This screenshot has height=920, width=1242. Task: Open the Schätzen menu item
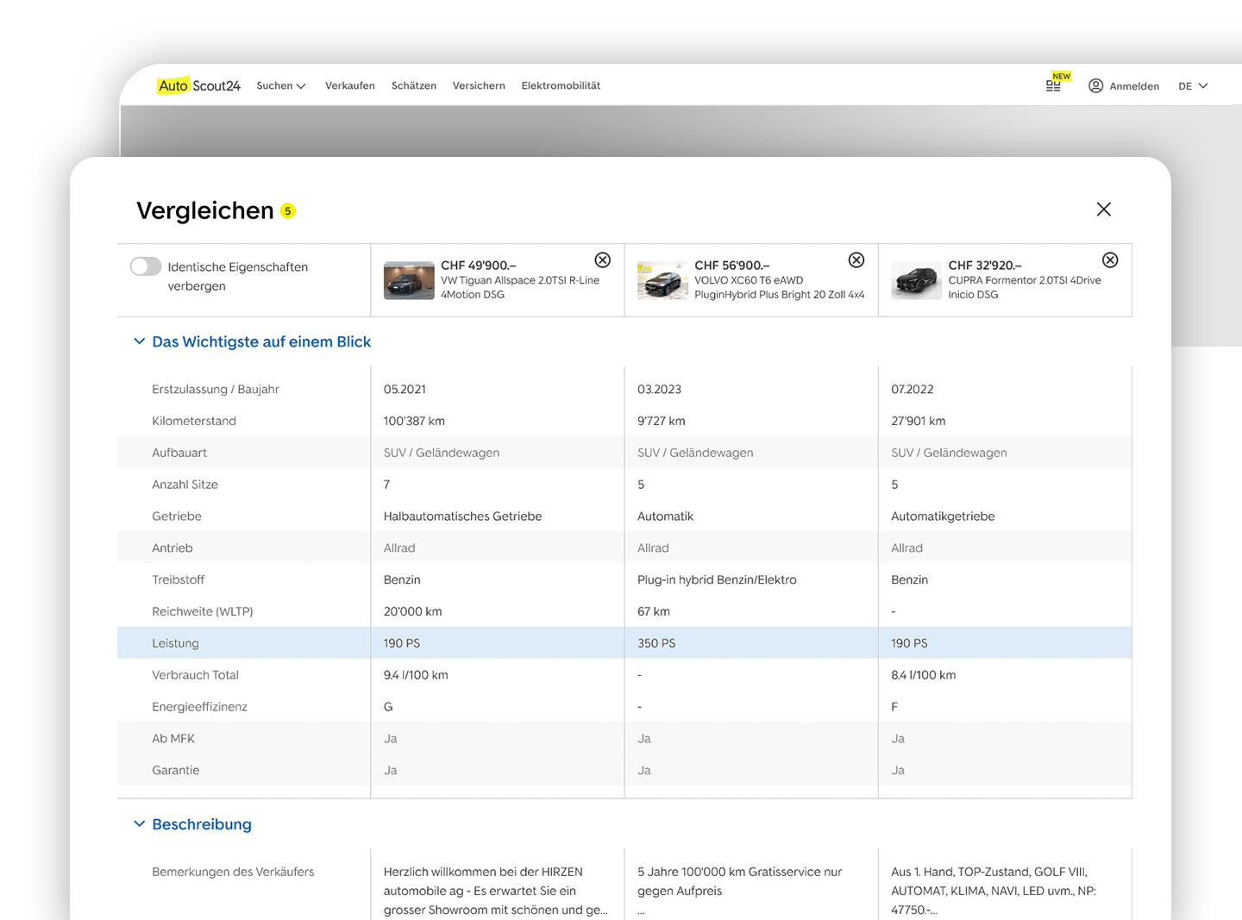tap(413, 85)
